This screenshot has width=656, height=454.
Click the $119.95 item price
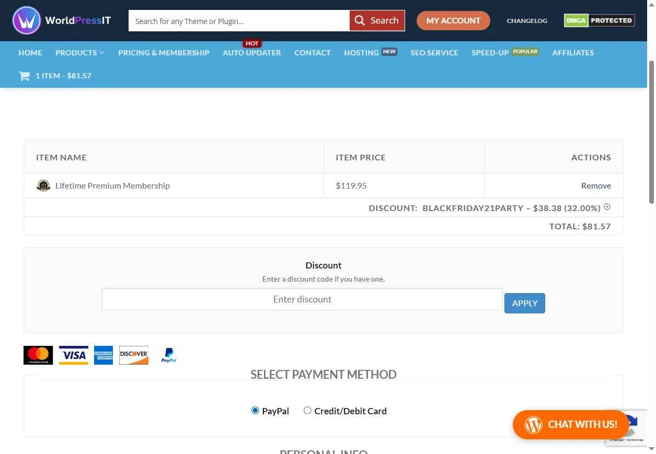[x=351, y=185]
